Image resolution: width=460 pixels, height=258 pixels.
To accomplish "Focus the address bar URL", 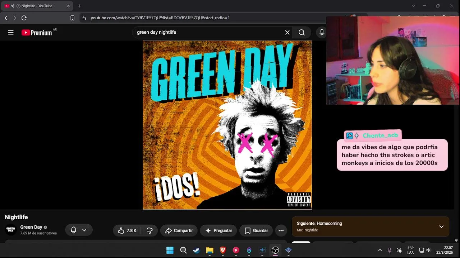I will [x=160, y=18].
